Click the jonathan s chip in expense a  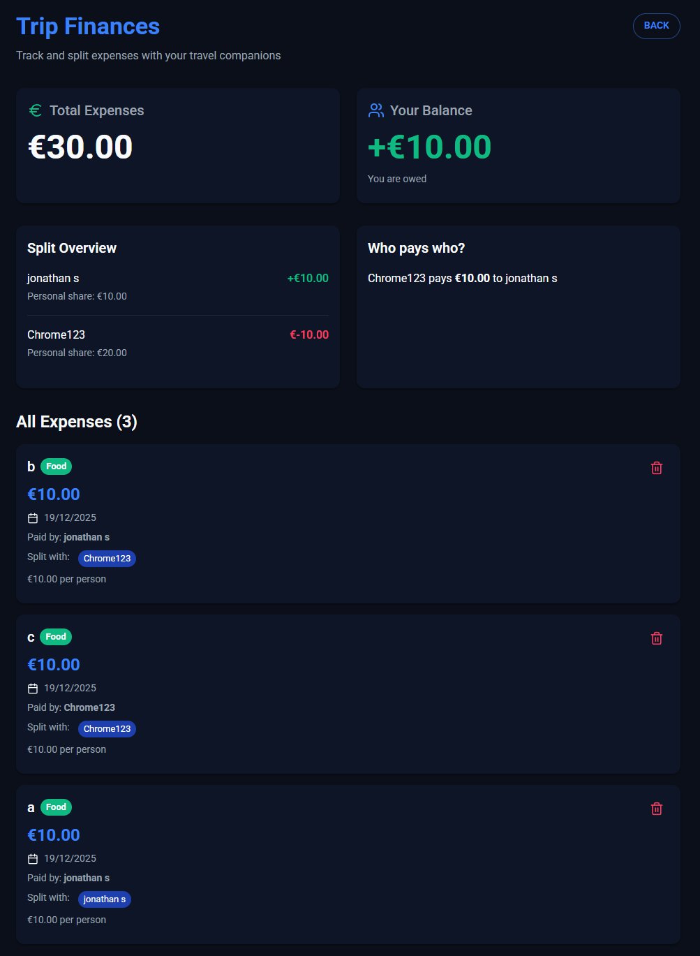coord(104,899)
